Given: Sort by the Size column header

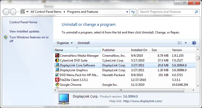Looking at the screenshot, I should pos(160,50).
